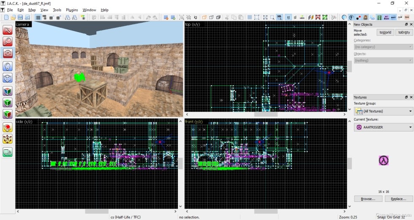Click the side (x/z) viewport horizontal scrollbar
Image resolution: width=414 pixels, height=220 pixels.
[97, 211]
